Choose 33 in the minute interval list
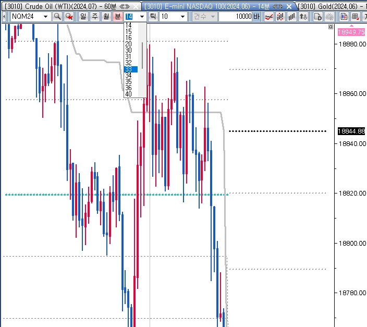The width and height of the screenshot is (367, 327). coord(130,69)
